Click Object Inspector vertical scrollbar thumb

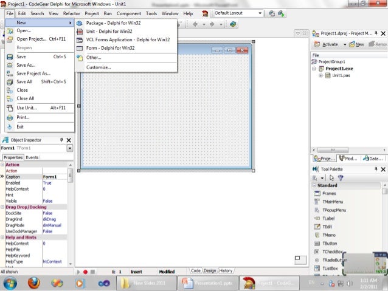tap(71, 176)
